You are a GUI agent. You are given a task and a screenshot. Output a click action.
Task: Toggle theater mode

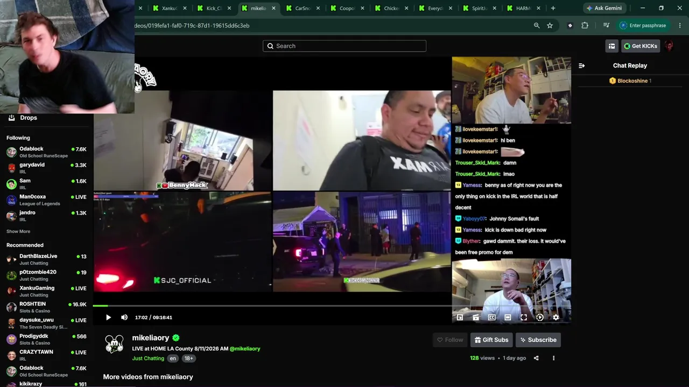[x=508, y=317]
